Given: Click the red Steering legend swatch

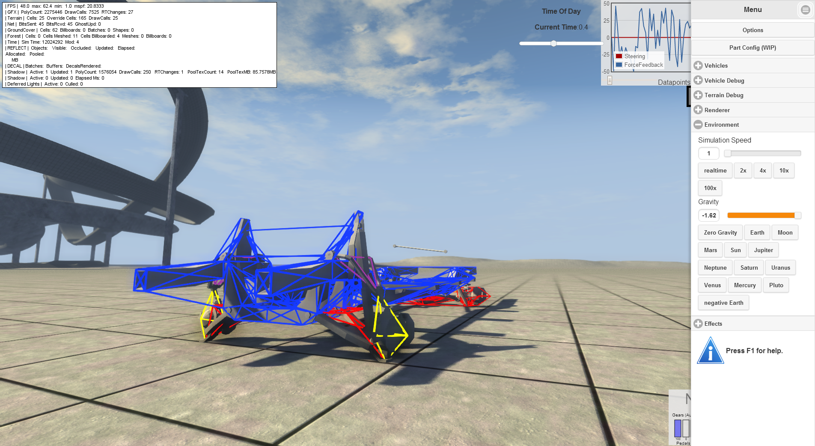Looking at the screenshot, I should (619, 56).
